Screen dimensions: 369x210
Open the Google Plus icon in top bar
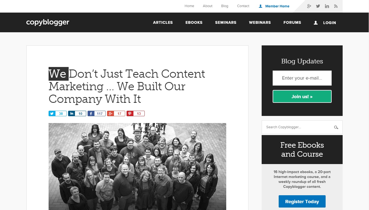coord(309,6)
